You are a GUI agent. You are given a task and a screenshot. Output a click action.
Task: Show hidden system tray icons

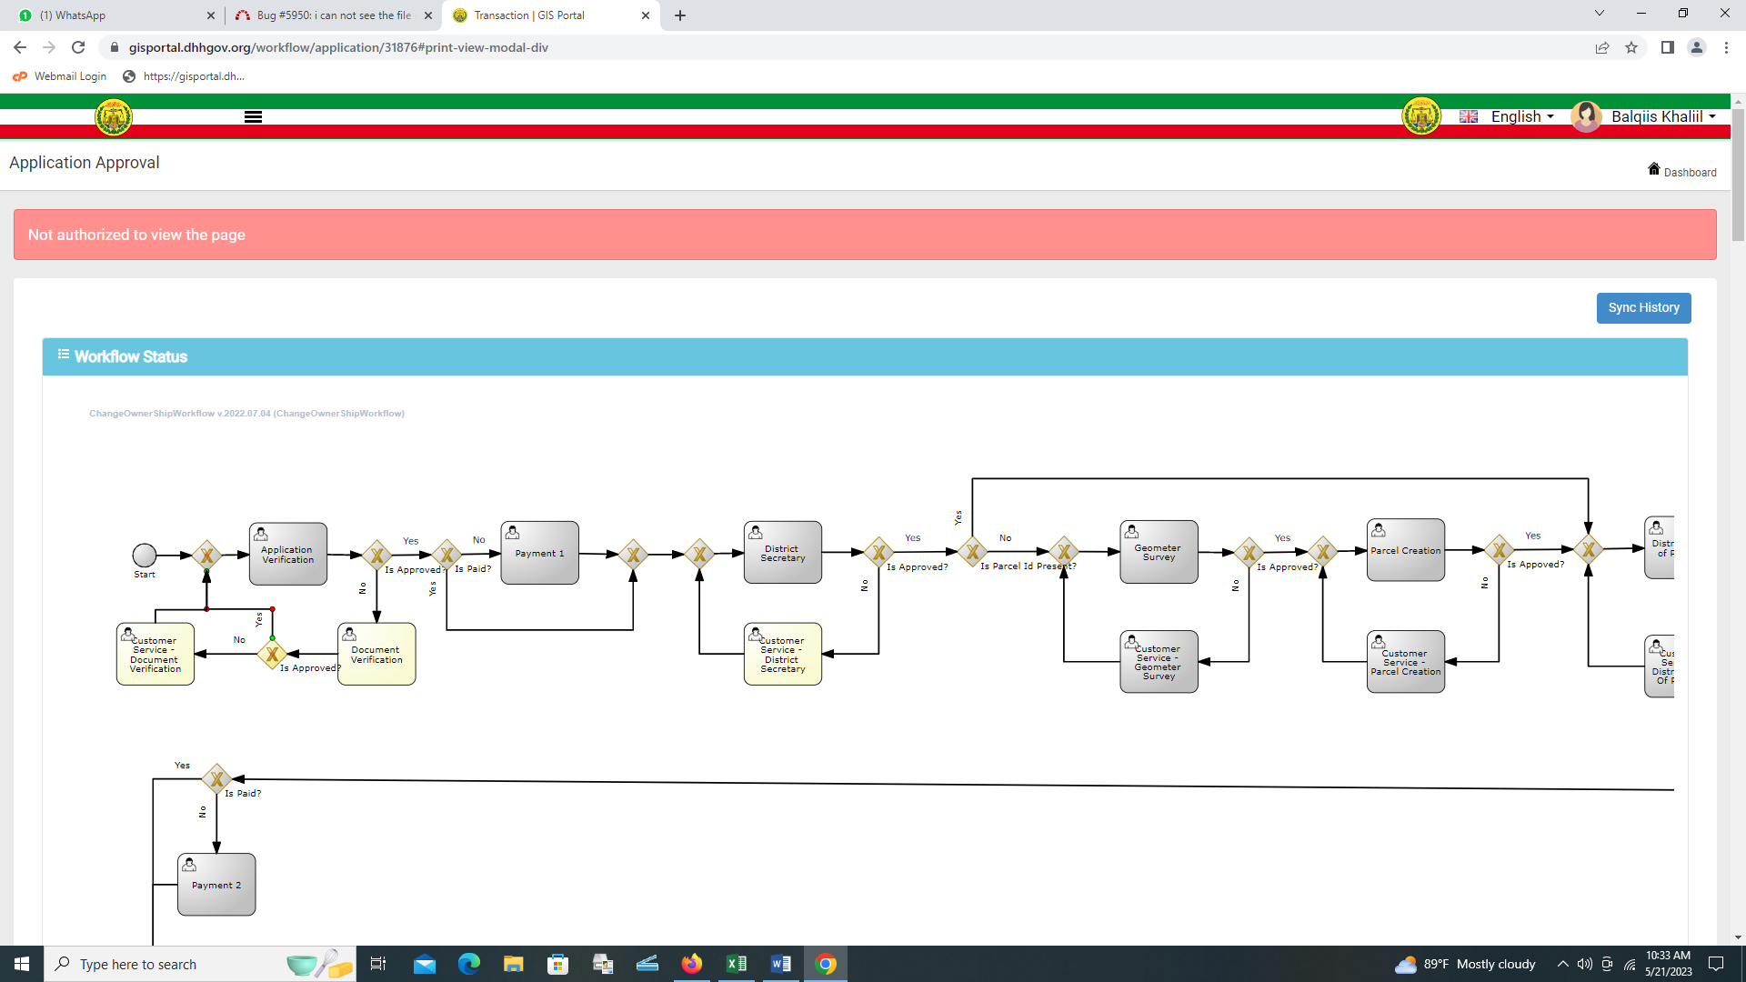coord(1562,964)
